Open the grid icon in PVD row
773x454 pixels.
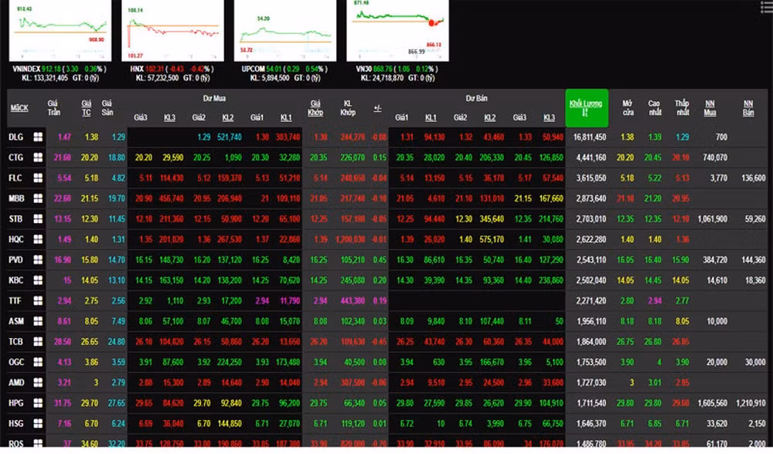(36, 259)
